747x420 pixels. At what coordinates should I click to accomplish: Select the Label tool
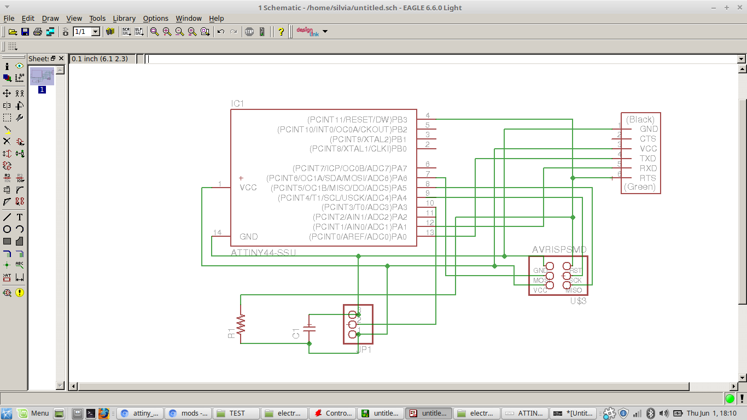20,265
